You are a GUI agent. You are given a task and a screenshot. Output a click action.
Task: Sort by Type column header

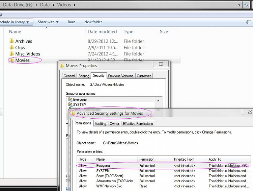click(129, 31)
